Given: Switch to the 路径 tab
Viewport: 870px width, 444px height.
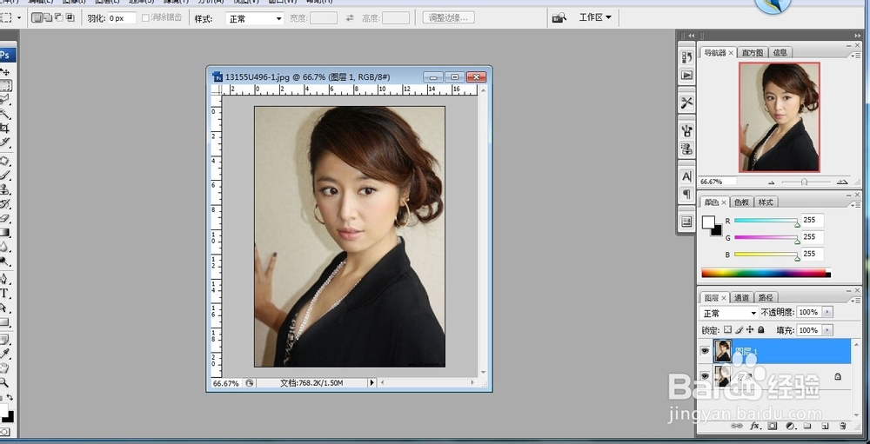Looking at the screenshot, I should tap(765, 298).
